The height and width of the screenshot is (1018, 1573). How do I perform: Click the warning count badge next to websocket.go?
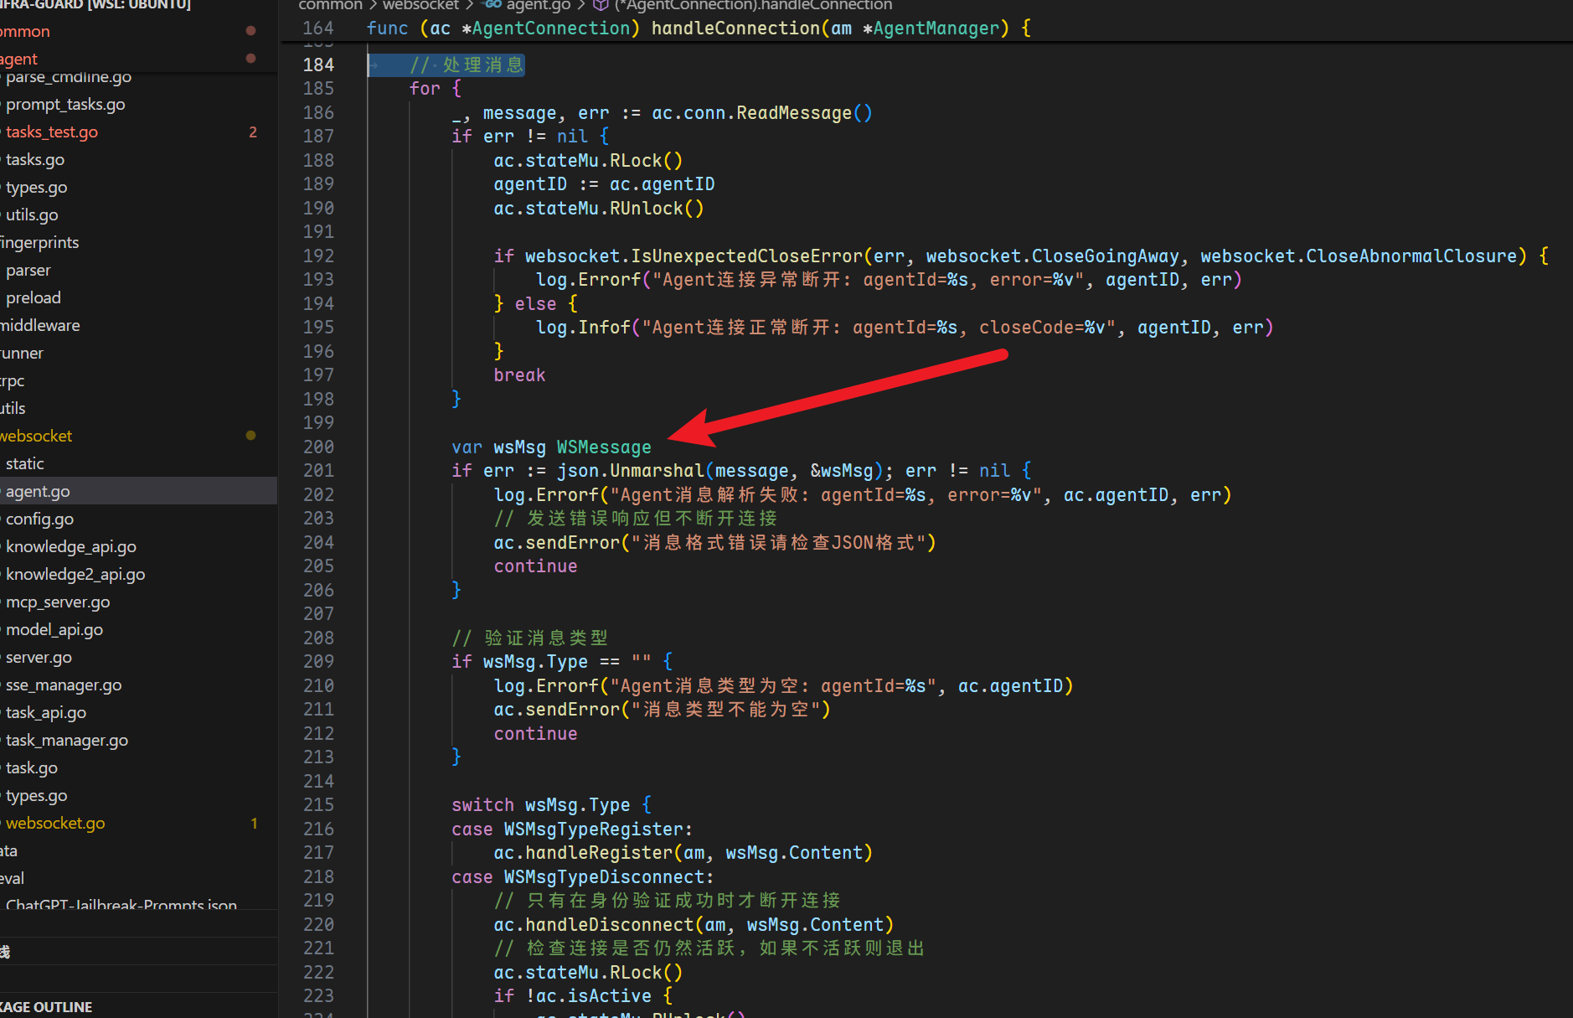click(x=254, y=824)
